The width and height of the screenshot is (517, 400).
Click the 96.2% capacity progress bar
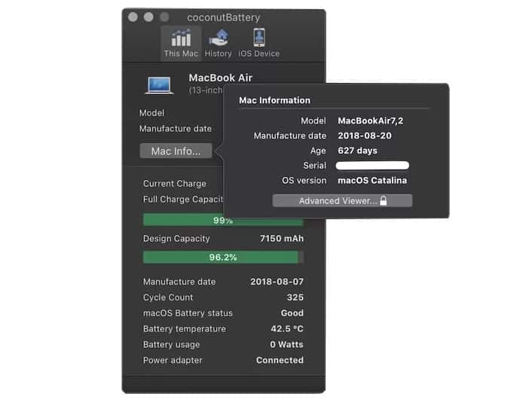223,258
